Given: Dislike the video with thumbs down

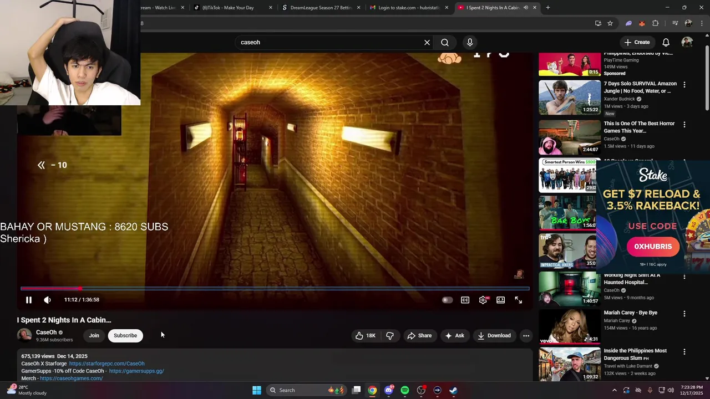Looking at the screenshot, I should [x=390, y=335].
